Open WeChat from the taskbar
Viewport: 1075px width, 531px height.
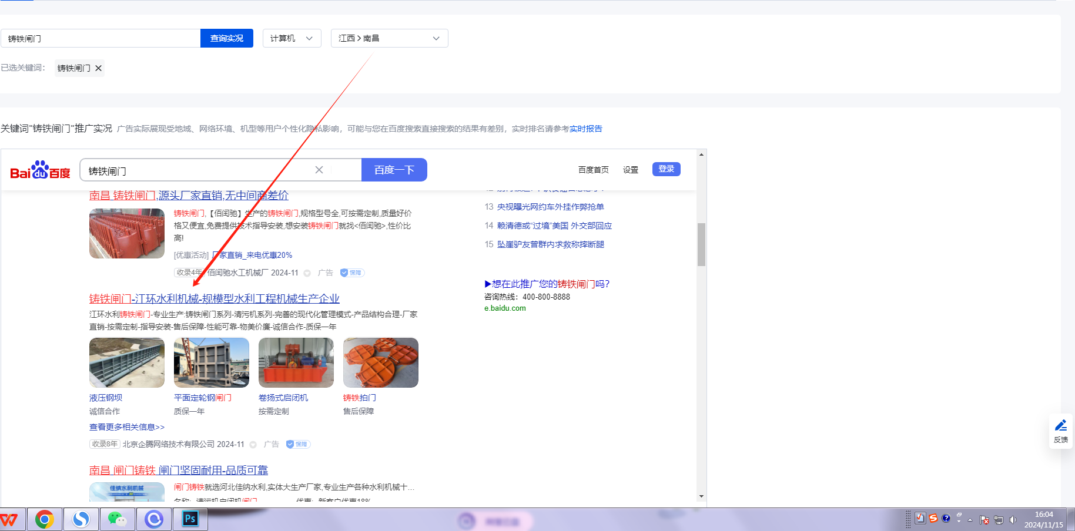117,520
